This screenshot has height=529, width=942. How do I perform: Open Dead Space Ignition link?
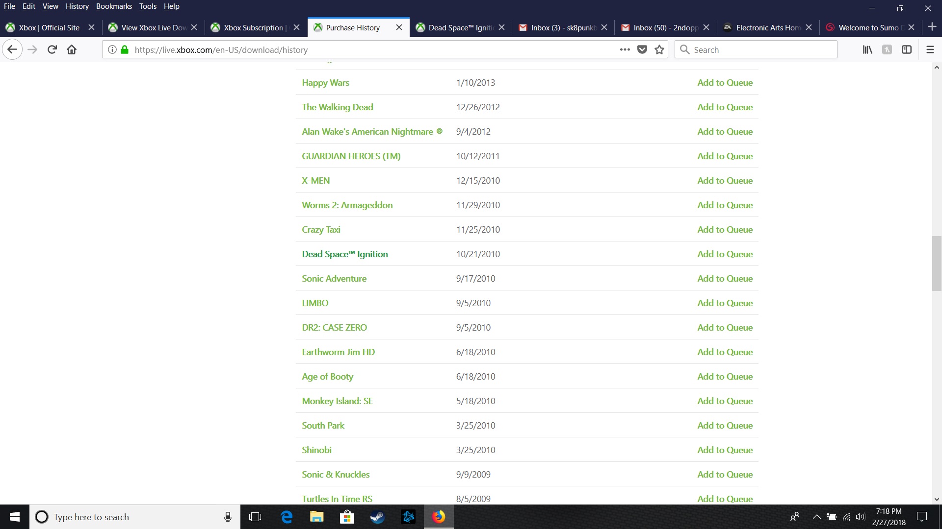tap(345, 254)
